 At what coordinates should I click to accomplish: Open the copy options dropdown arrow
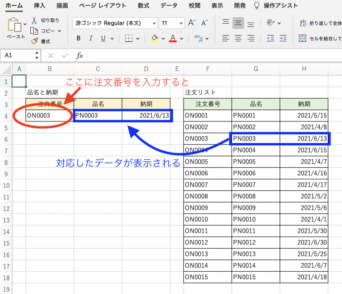coord(59,31)
